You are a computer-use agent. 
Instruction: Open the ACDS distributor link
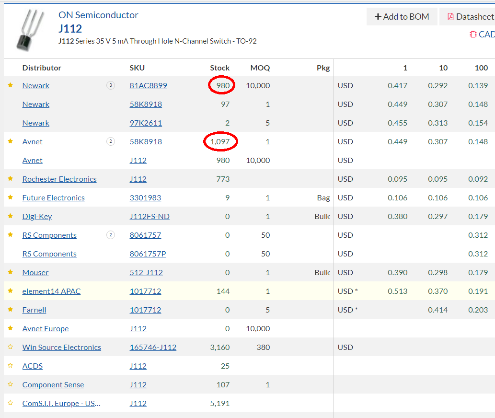(33, 366)
